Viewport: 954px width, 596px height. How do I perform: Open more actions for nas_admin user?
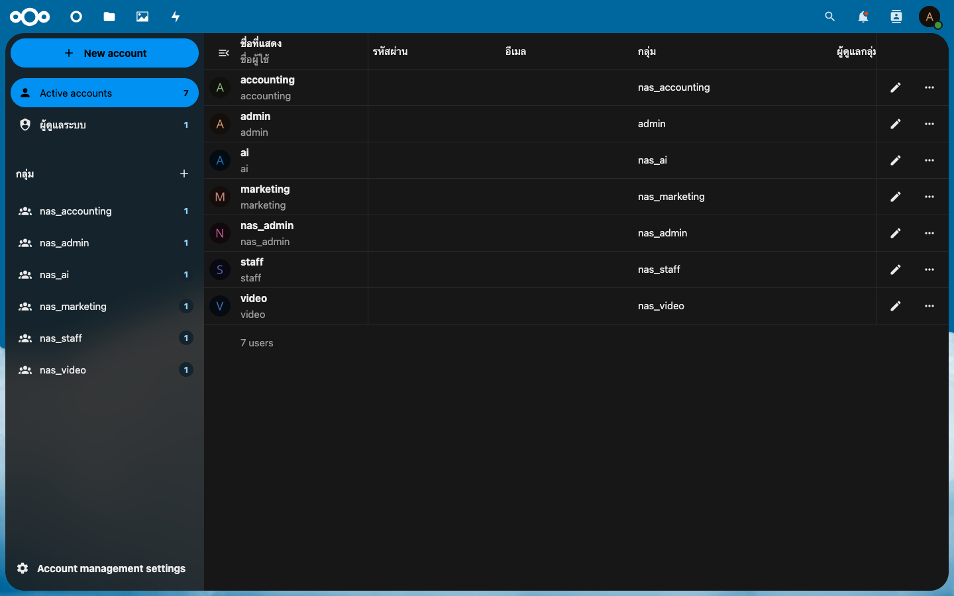929,233
